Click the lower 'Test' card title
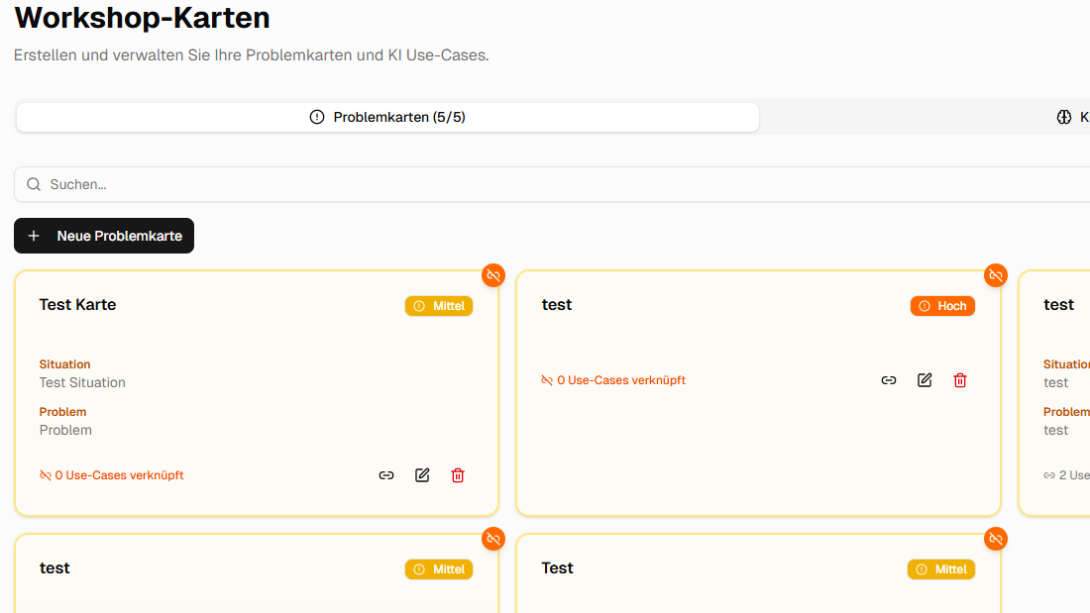 [x=558, y=567]
